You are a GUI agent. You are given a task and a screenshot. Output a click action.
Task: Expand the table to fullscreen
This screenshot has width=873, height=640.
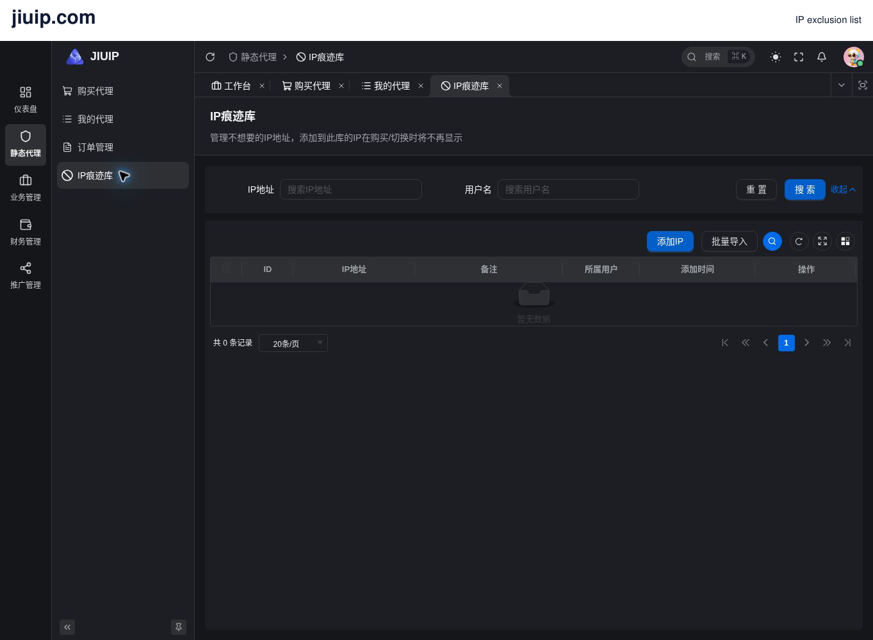(822, 241)
